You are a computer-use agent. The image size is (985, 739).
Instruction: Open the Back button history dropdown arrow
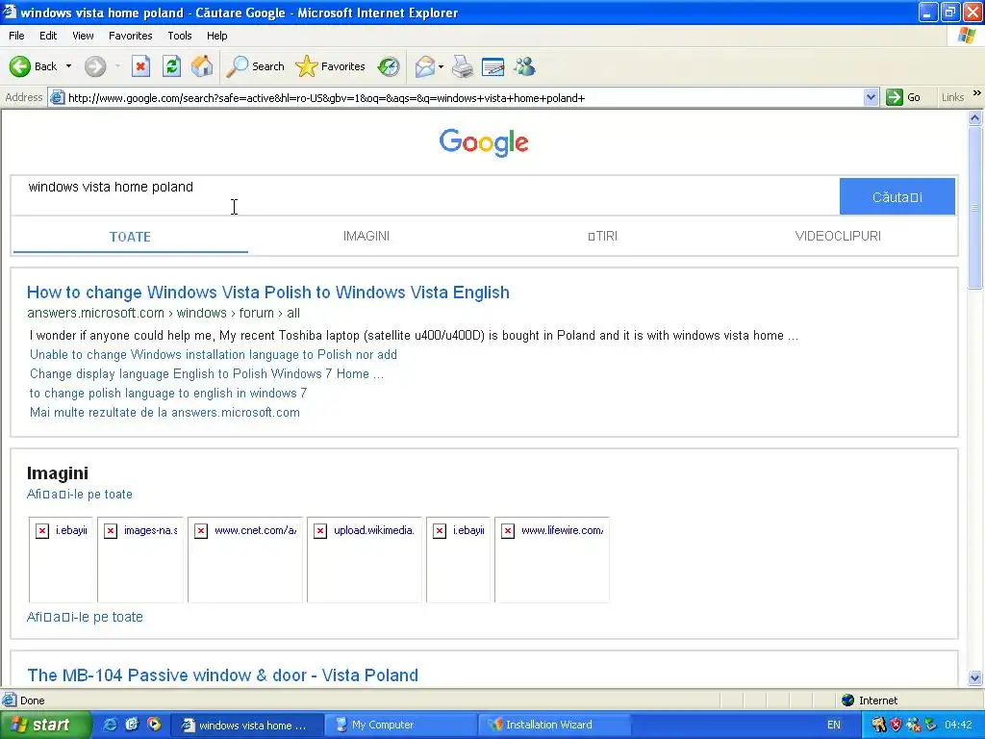coord(68,66)
